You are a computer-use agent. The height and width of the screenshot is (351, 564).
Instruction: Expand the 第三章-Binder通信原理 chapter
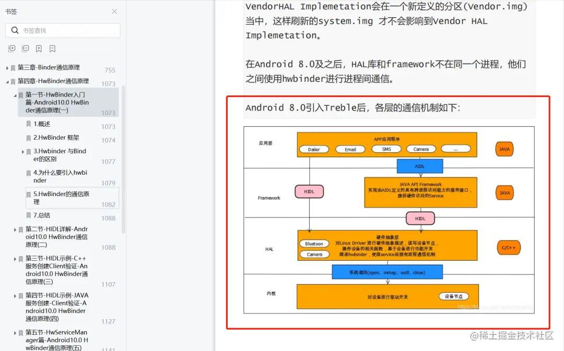pos(6,68)
